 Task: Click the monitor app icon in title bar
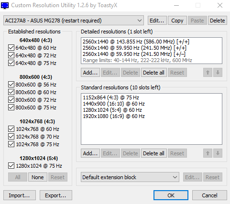coord(5,5)
